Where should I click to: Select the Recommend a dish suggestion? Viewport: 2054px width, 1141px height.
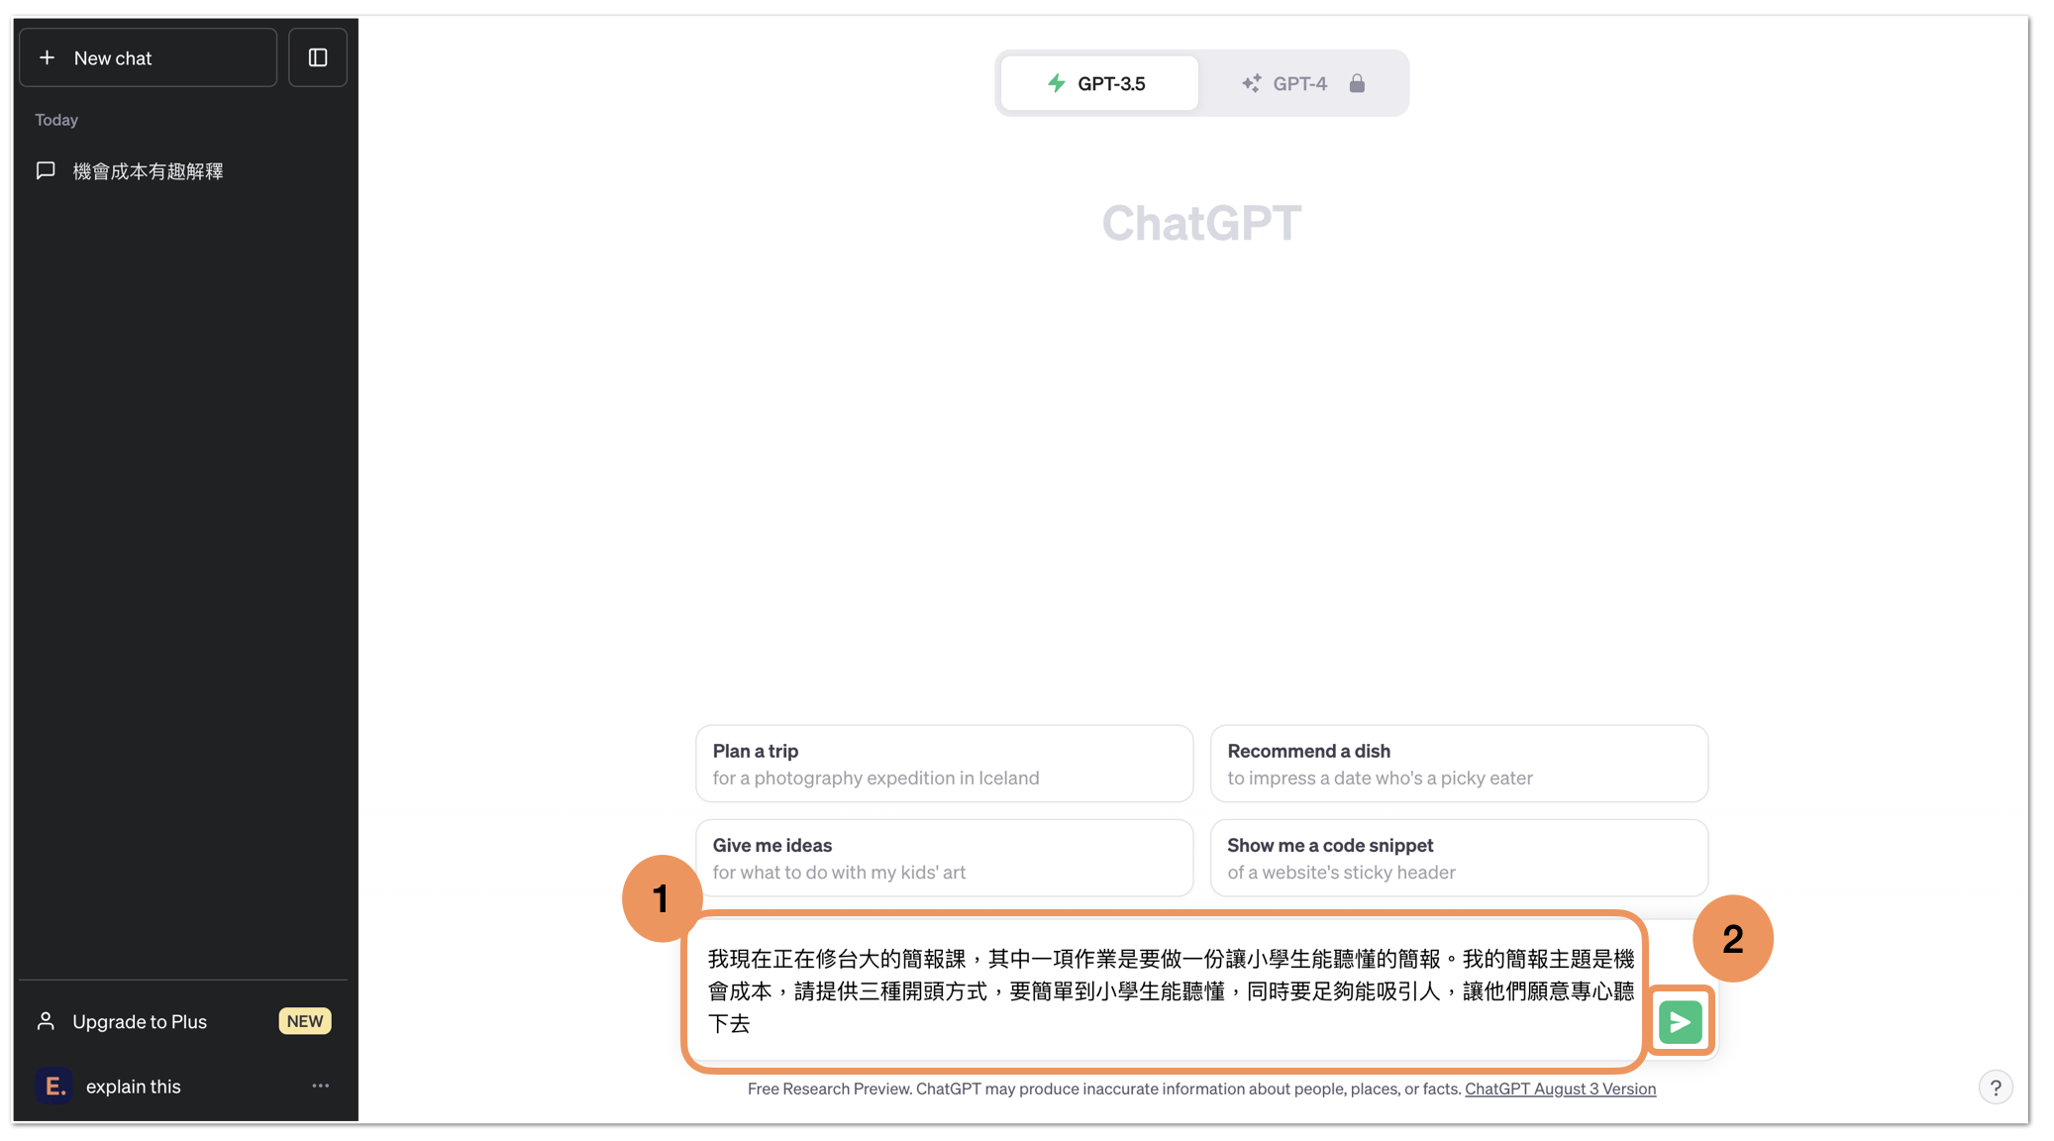[x=1459, y=763]
